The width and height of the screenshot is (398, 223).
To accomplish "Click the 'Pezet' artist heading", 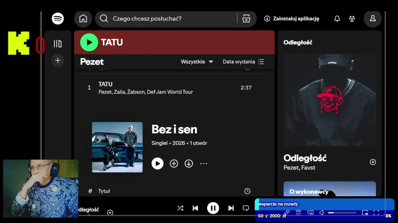I will (92, 62).
